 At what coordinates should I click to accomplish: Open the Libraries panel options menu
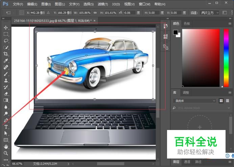(230, 93)
